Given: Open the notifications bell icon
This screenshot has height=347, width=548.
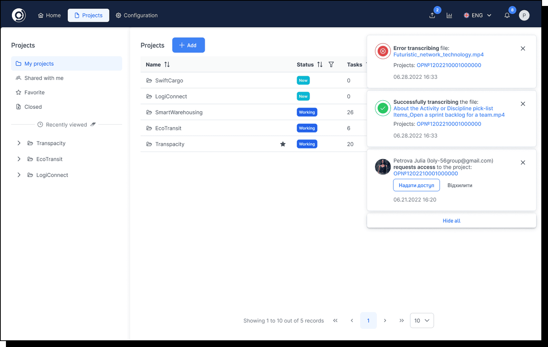Looking at the screenshot, I should pos(507,15).
